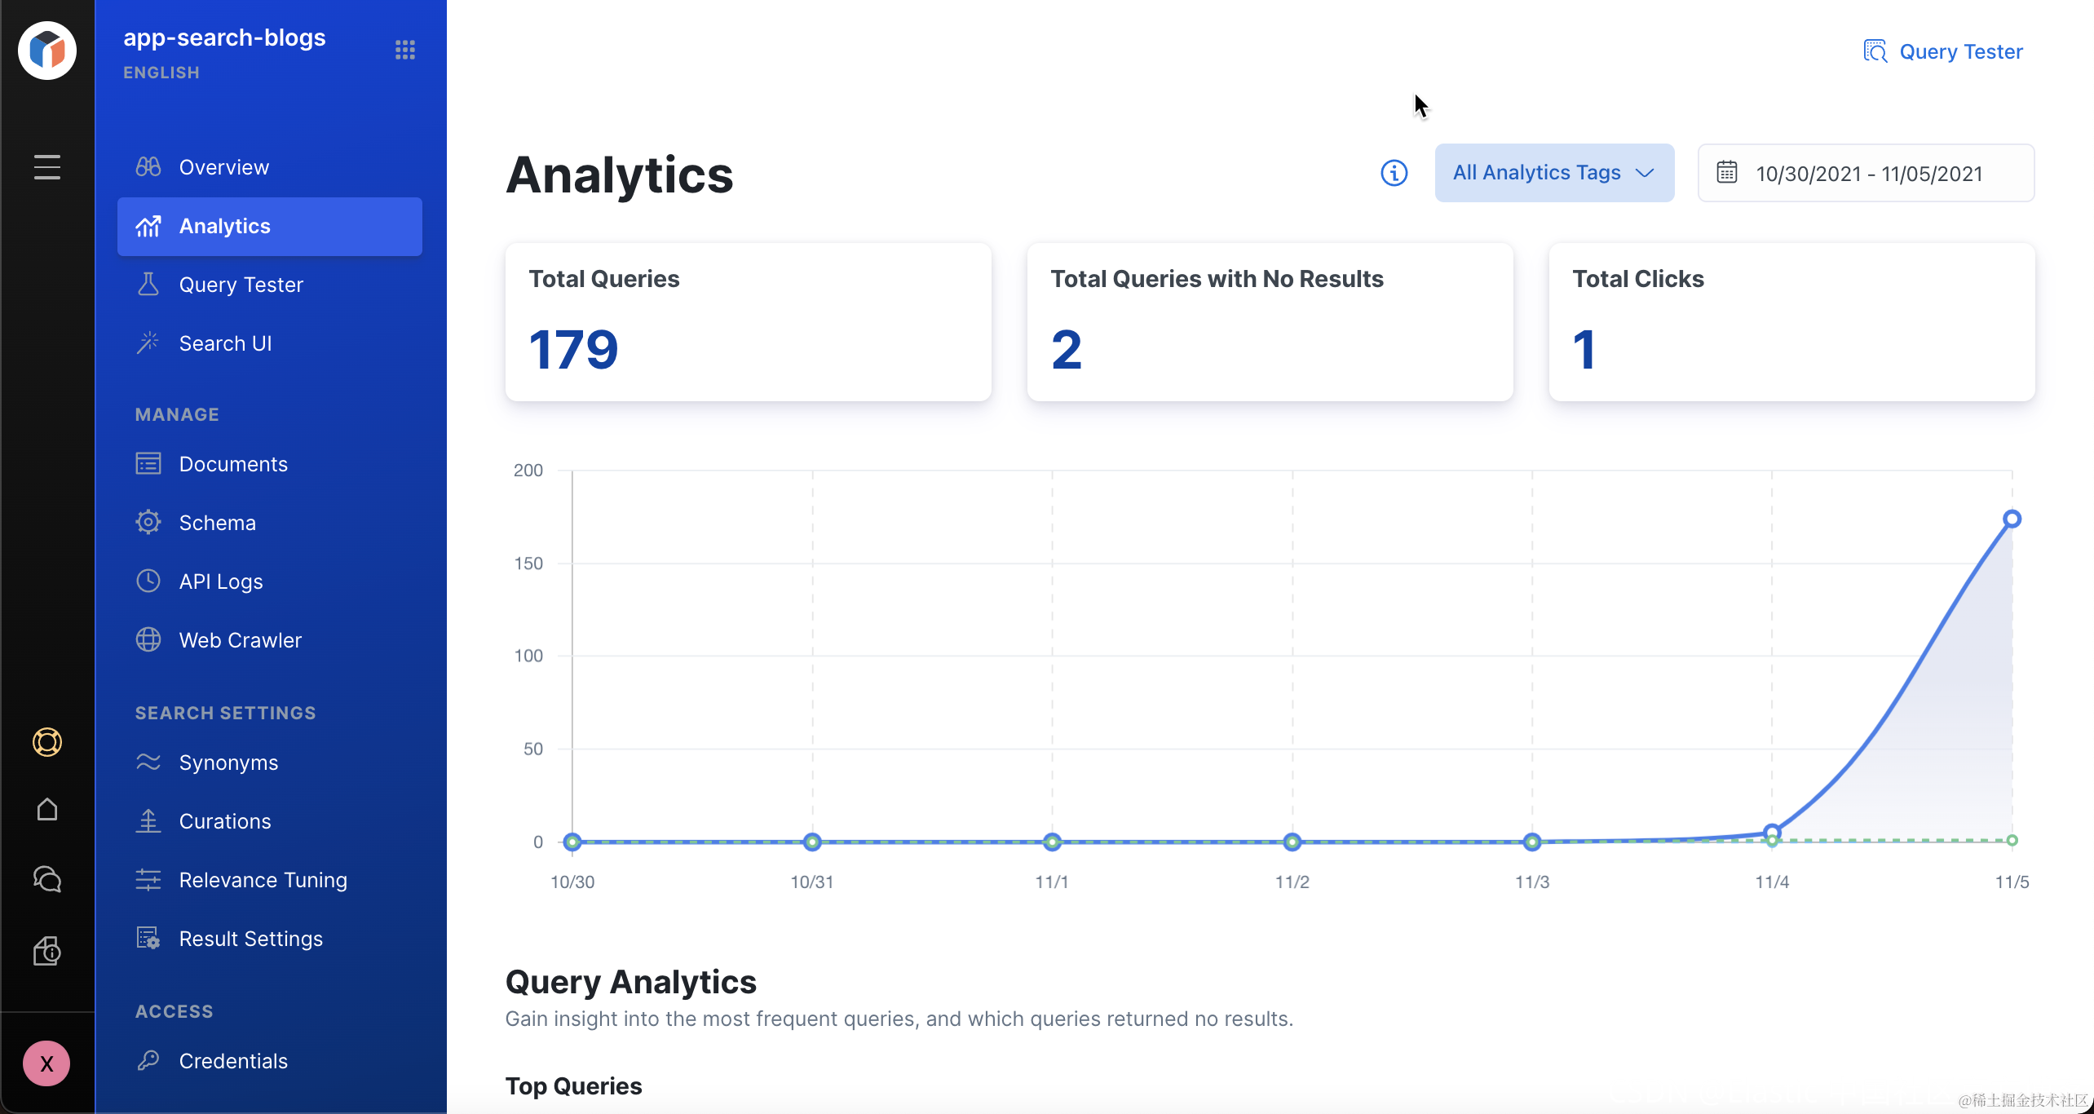2094x1114 pixels.
Task: Expand the All Analytics Tags dropdown
Action: click(x=1553, y=173)
